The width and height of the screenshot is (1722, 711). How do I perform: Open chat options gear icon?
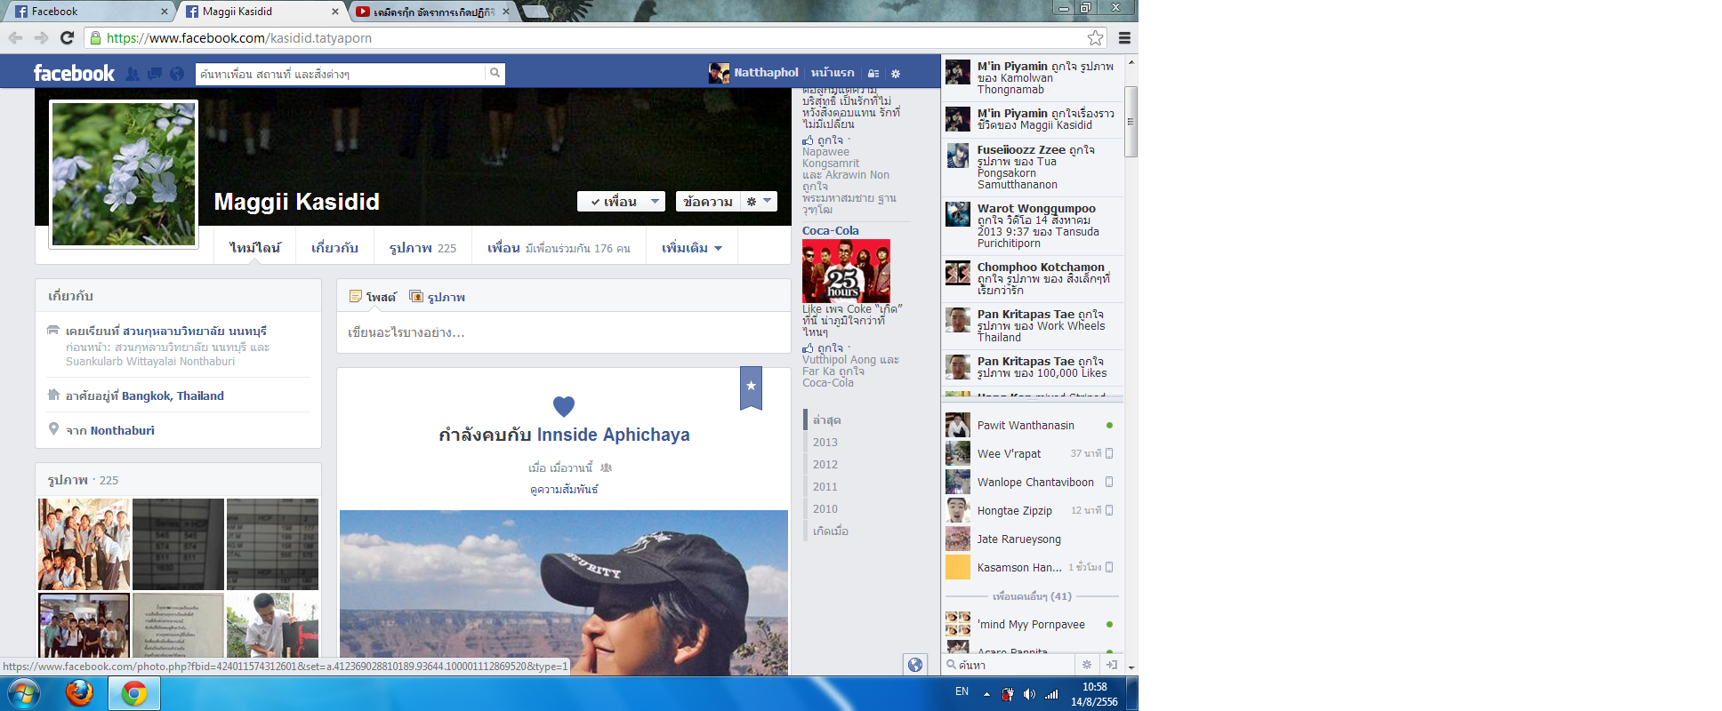point(1086,664)
